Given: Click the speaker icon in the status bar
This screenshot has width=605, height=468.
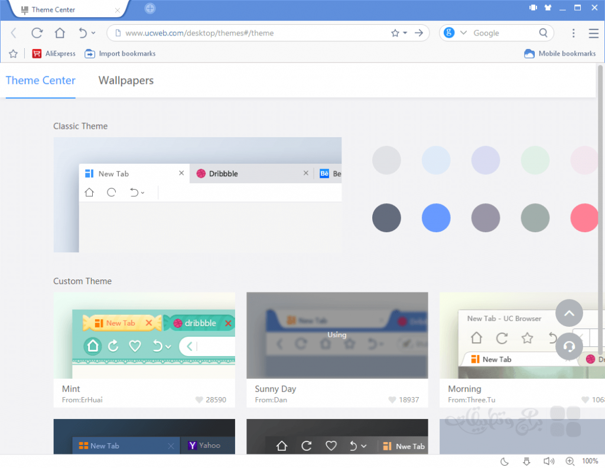Looking at the screenshot, I should coord(548,461).
